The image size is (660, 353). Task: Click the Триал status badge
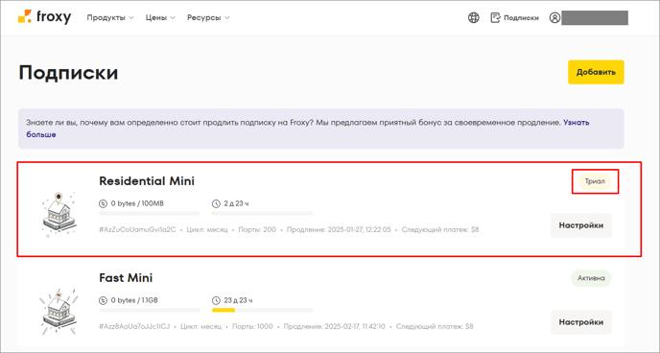pos(595,181)
